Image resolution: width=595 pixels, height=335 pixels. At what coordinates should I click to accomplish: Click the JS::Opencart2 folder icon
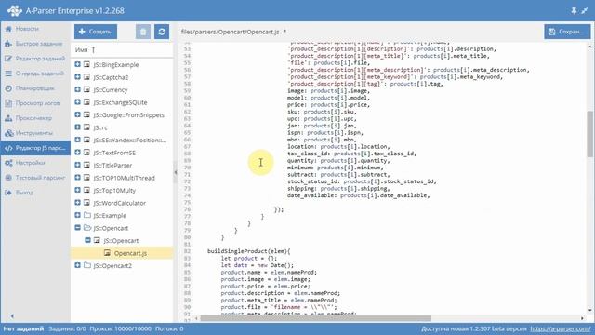(x=87, y=265)
